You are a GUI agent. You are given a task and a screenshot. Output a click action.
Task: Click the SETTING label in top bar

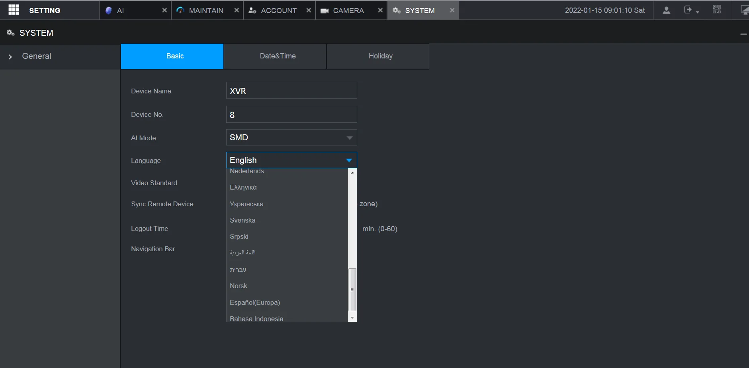45,10
